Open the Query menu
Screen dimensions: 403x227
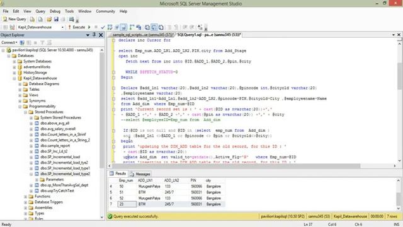(40, 11)
